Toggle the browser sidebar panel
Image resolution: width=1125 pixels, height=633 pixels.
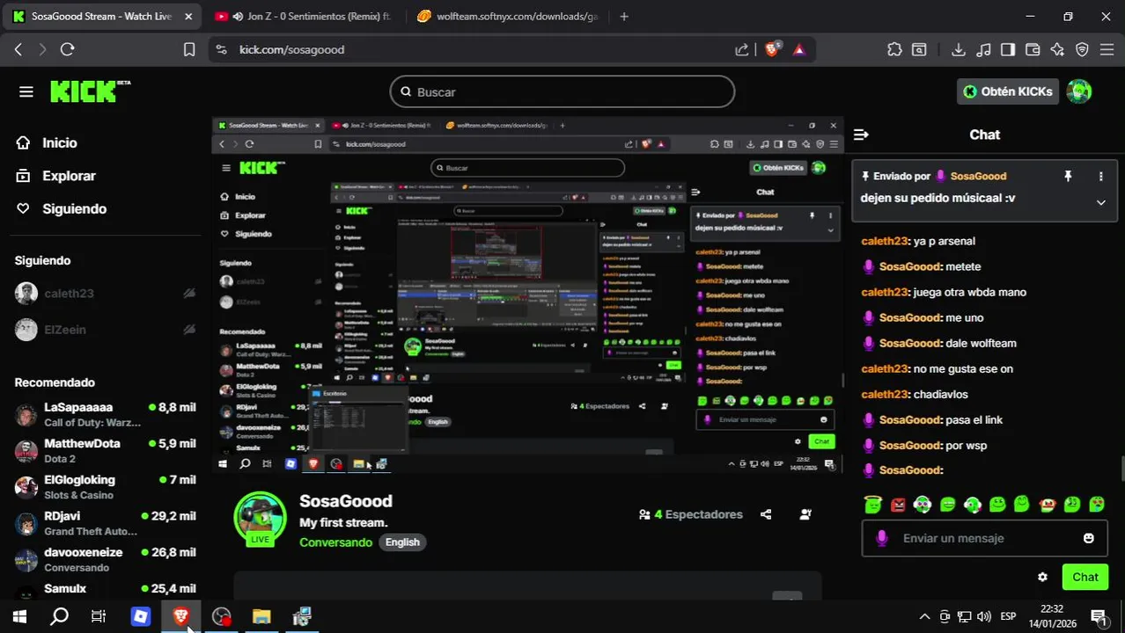[x=1008, y=49]
